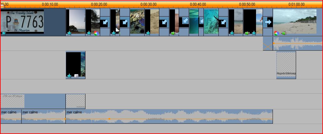Select the green underwater clip
Image resolution: width=323 pixels, height=134 pixels.
click(x=194, y=22)
